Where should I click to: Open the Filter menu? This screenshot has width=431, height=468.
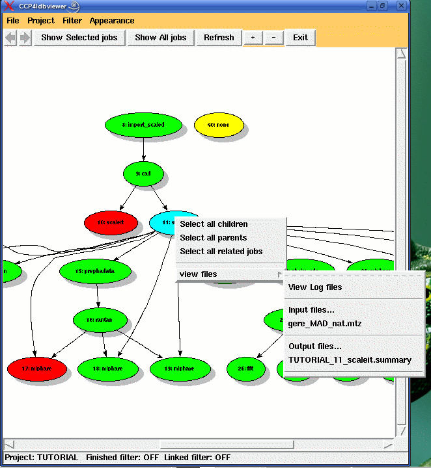(x=72, y=21)
